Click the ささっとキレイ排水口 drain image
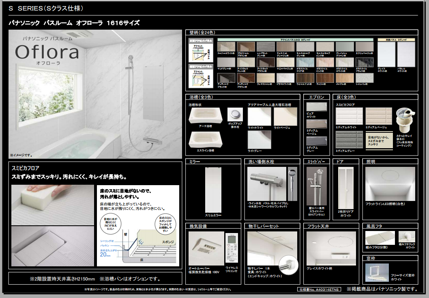This screenshot has width=429, height=298. pos(405,120)
